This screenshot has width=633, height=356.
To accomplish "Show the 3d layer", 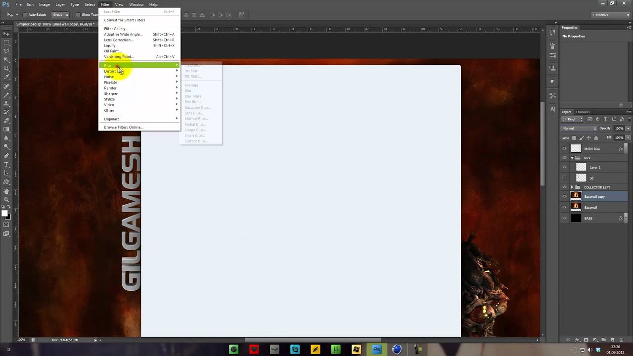I will (564, 178).
